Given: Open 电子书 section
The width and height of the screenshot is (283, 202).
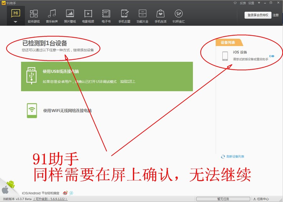Looking at the screenshot, I should (106, 16).
